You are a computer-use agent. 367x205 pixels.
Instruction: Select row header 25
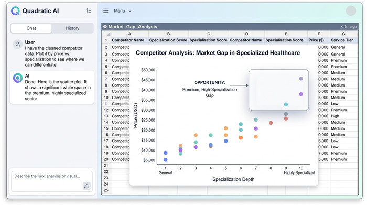click(106, 190)
